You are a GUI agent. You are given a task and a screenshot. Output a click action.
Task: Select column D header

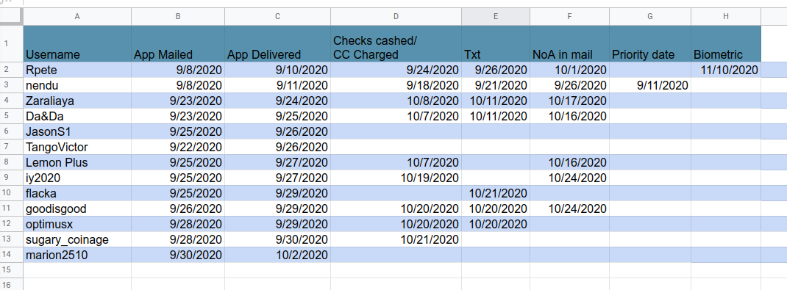point(396,17)
